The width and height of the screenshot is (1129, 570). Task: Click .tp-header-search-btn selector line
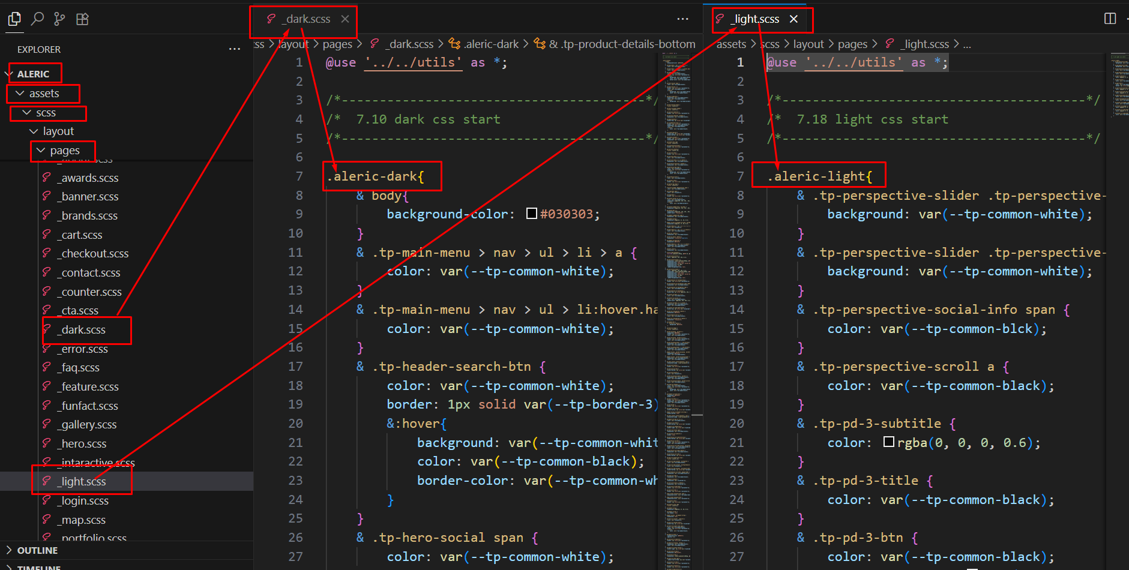pyautogui.click(x=450, y=367)
